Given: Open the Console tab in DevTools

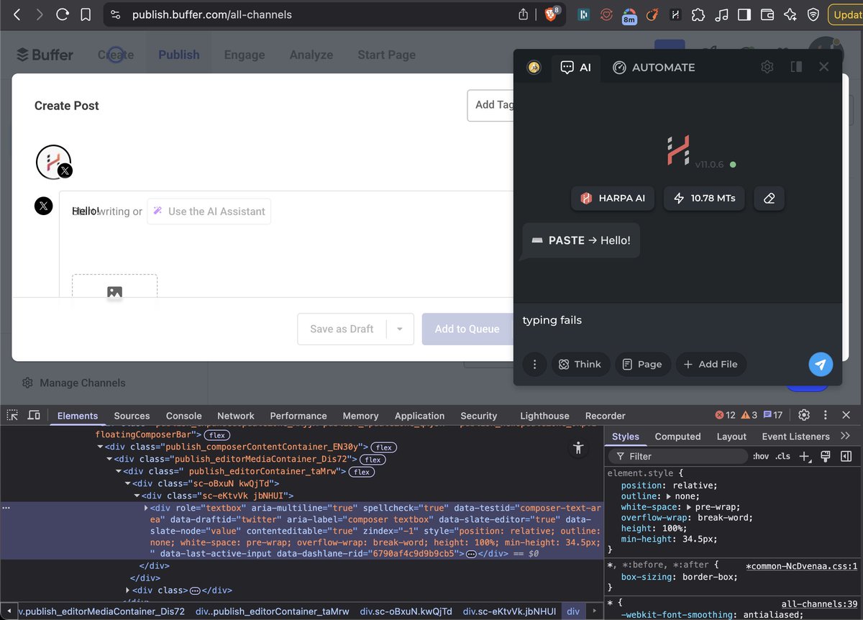Looking at the screenshot, I should click(x=184, y=416).
